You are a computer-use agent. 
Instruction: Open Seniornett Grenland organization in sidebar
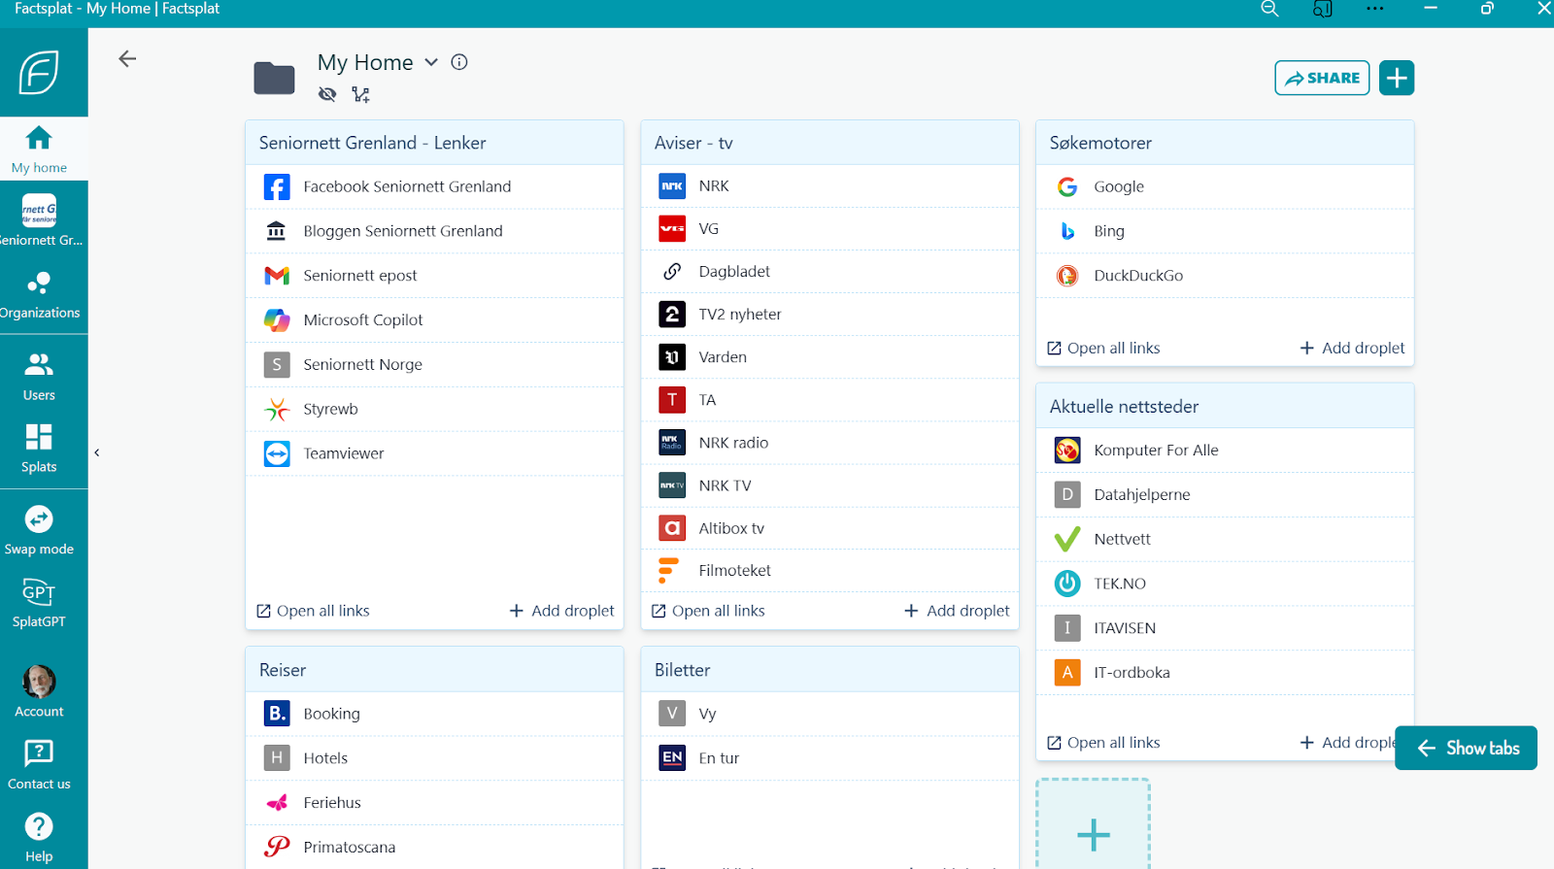click(x=39, y=219)
